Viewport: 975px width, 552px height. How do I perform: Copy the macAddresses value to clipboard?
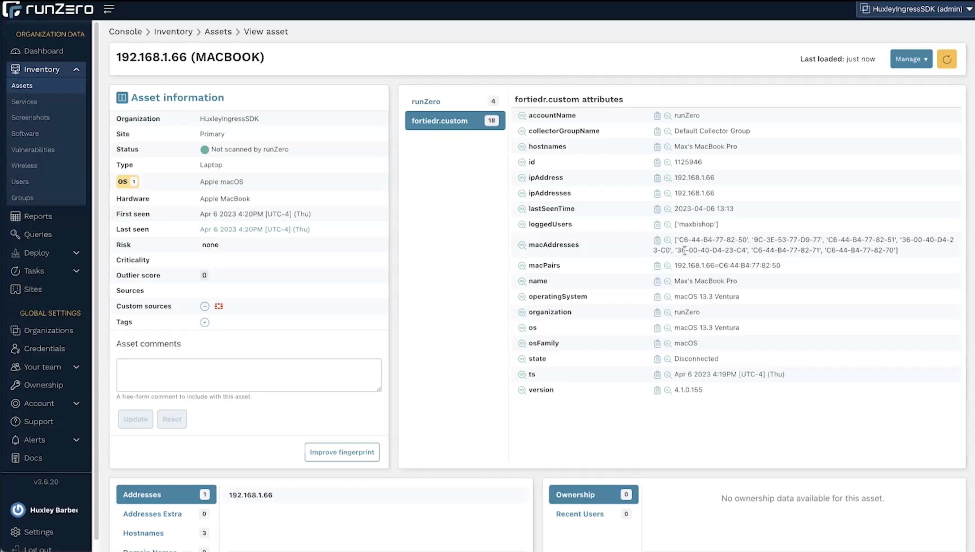tap(657, 240)
